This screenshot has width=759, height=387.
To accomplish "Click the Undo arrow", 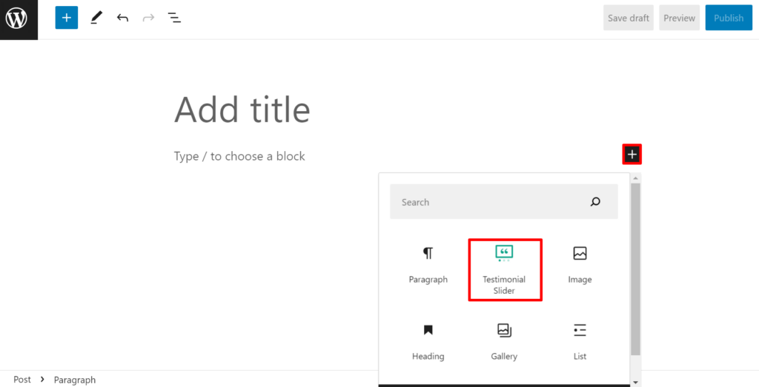I will 122,18.
